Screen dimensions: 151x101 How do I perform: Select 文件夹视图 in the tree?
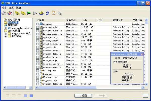coord(14,31)
